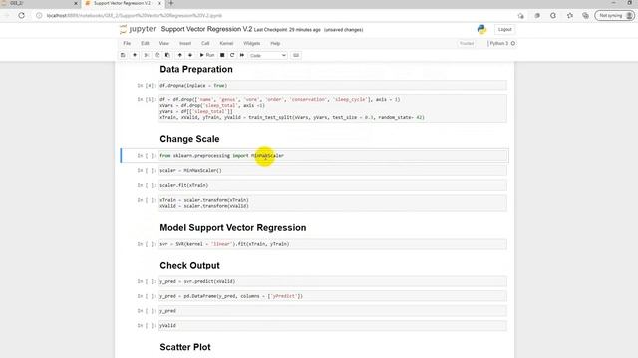Select the cell containing only y_pred
The width and height of the screenshot is (638, 358).
point(332,311)
